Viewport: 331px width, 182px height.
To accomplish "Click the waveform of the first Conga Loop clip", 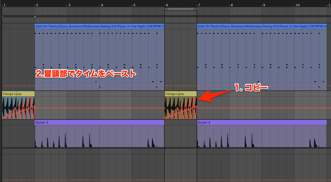I will coord(18,108).
